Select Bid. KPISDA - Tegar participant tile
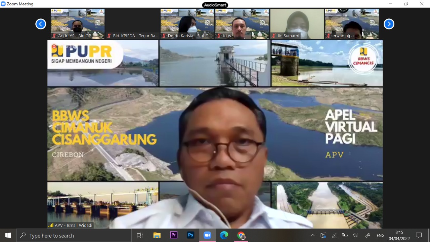The width and height of the screenshot is (430, 242). click(x=132, y=24)
